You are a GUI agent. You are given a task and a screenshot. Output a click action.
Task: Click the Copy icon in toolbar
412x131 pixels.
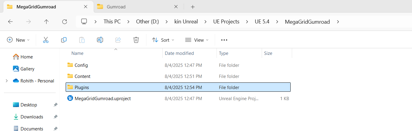click(64, 40)
